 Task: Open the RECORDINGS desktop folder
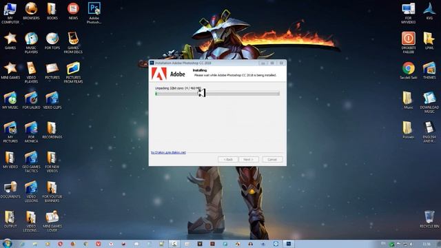pos(52,130)
